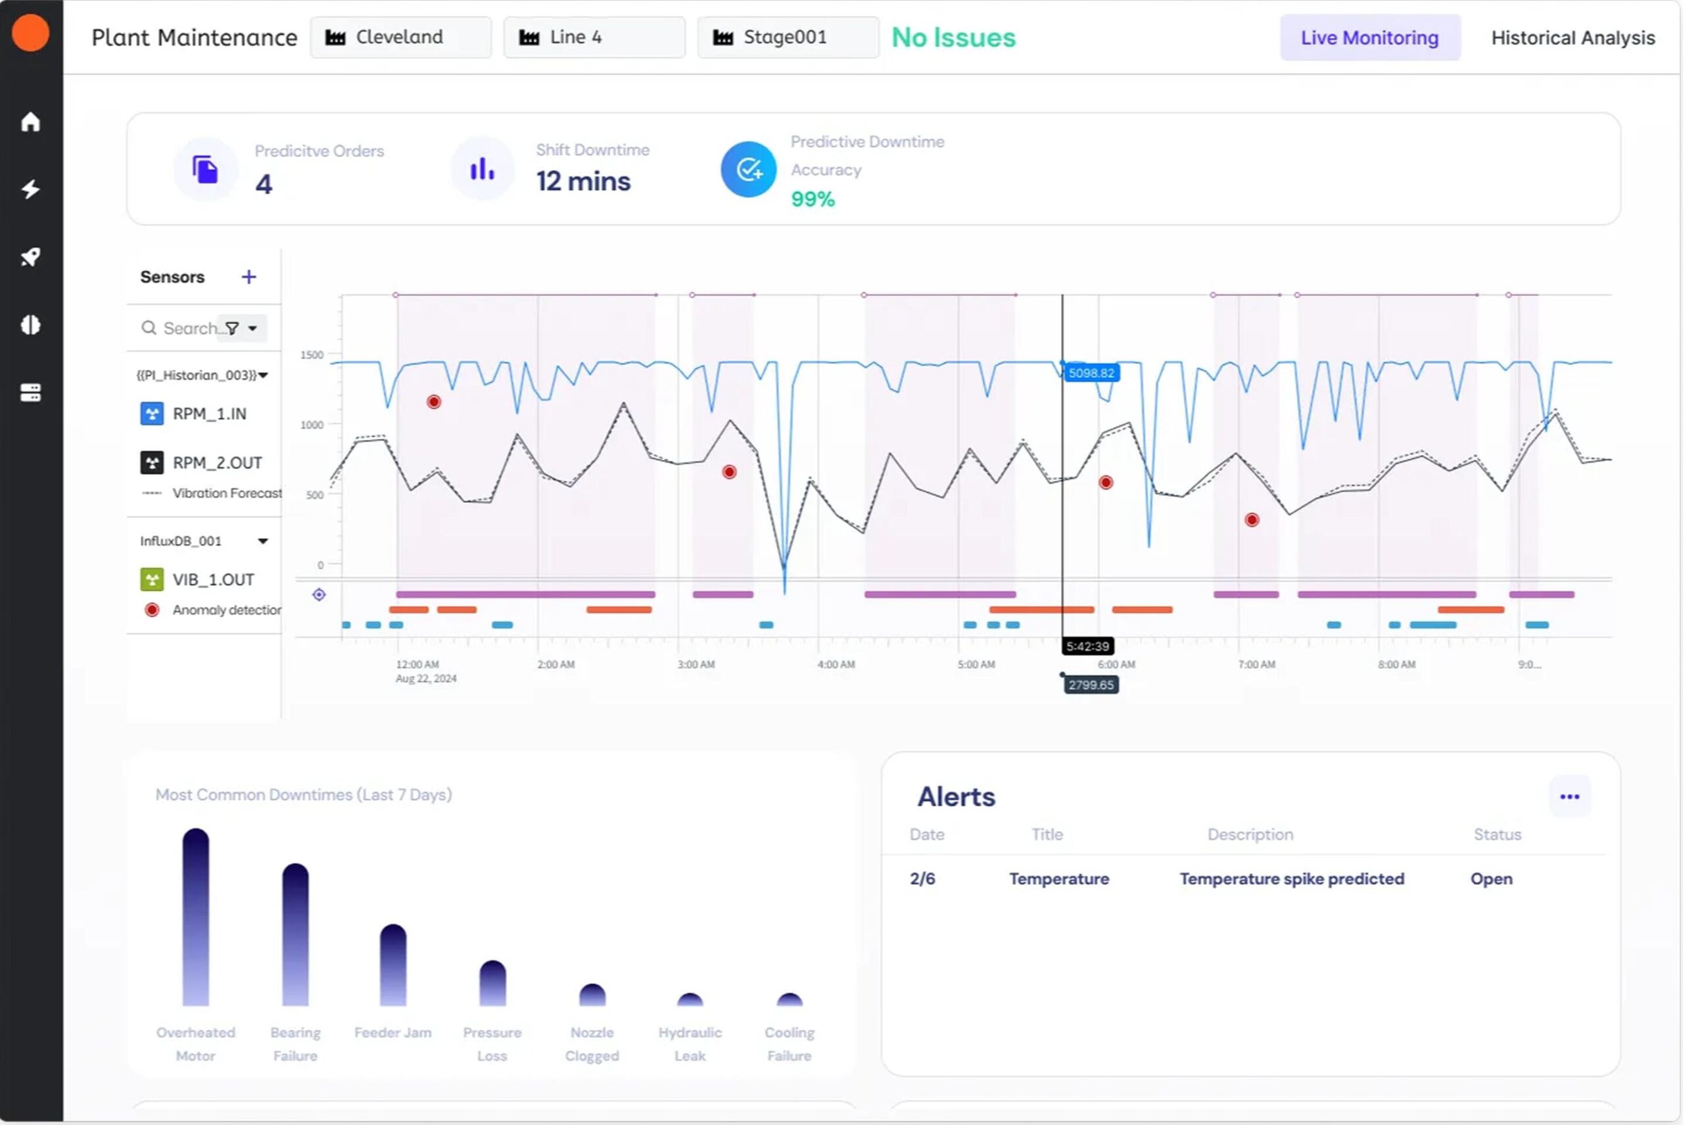Open the server storage sidebar icon
Viewport: 1683px width, 1125px height.
(x=30, y=393)
